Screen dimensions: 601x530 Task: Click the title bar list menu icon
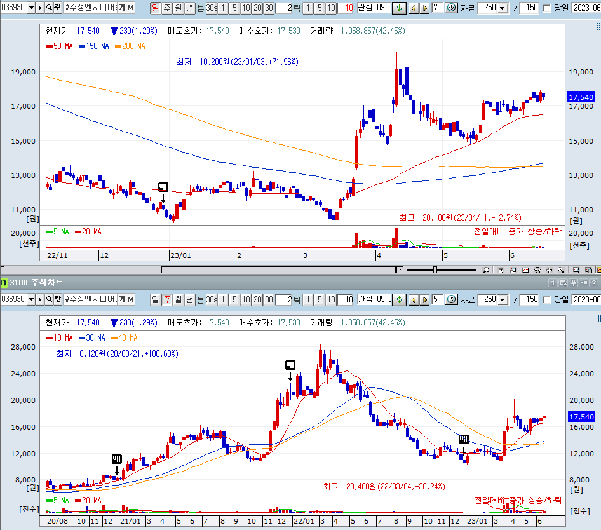coord(583,283)
